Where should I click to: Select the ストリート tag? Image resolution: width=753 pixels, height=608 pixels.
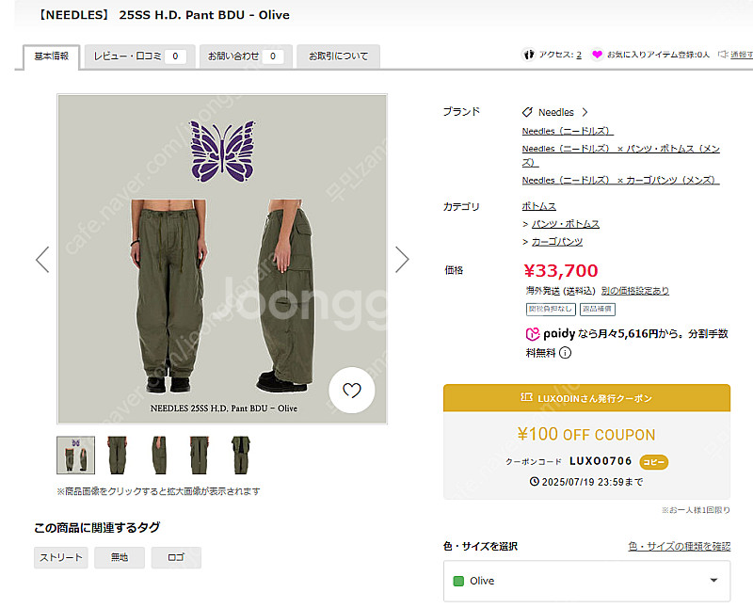point(59,557)
